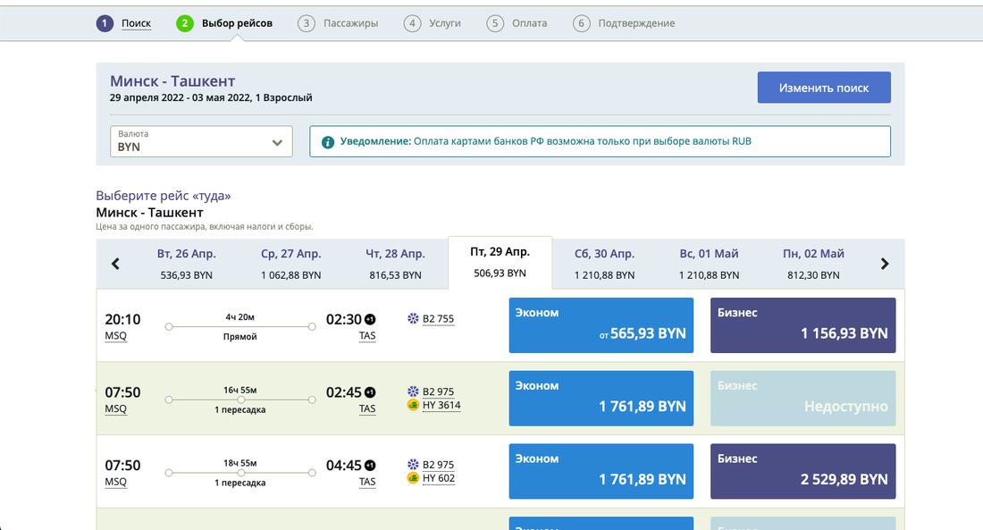The image size is (983, 530).
Task: Go back to step 1 Поиск
Action: (x=136, y=23)
